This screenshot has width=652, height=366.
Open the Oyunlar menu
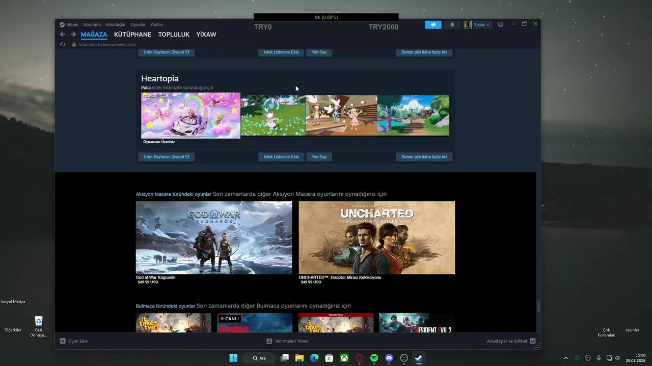138,24
